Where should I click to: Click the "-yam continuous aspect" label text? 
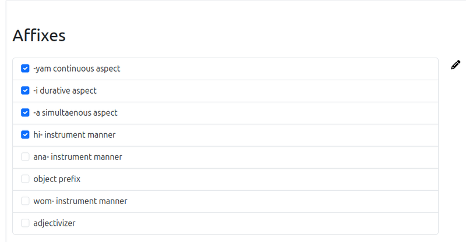coord(77,69)
